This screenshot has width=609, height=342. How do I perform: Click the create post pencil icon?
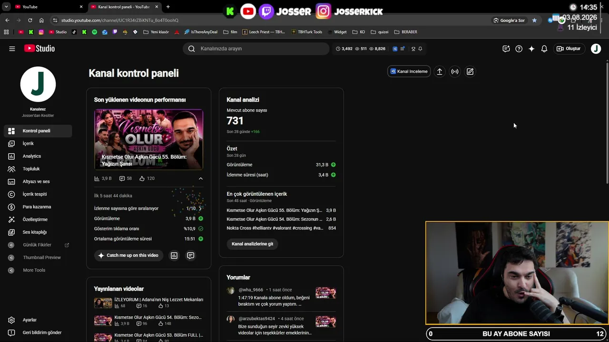point(470,71)
